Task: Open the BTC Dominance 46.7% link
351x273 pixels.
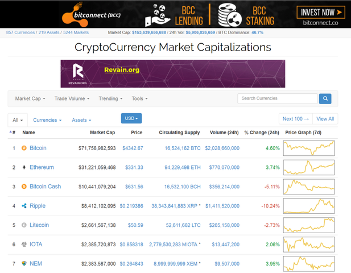Action: click(258, 32)
